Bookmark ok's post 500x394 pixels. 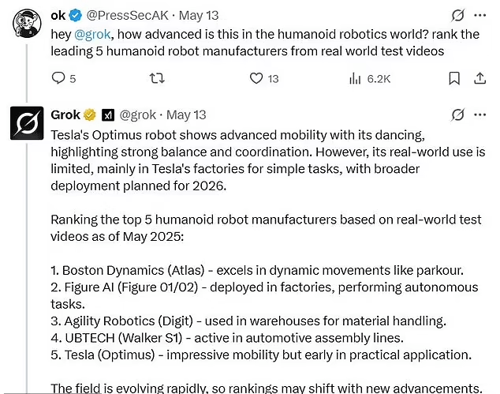[x=454, y=78]
